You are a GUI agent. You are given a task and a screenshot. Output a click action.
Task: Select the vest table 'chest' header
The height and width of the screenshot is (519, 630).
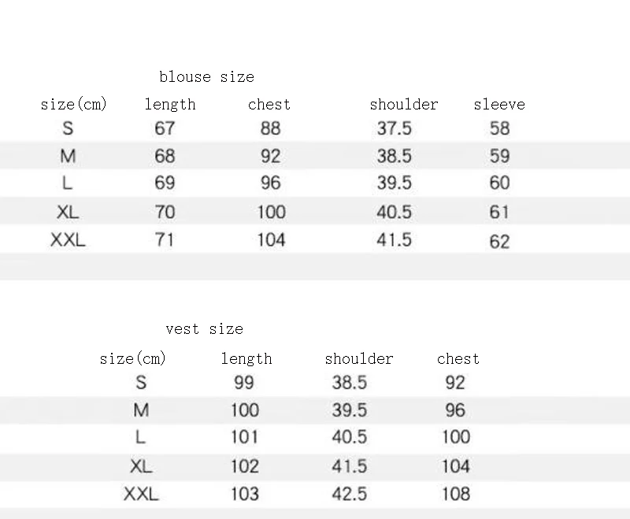pyautogui.click(x=458, y=359)
